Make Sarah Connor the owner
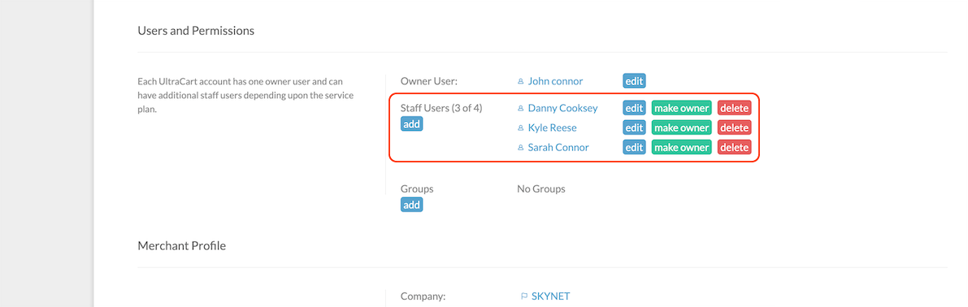968x307 pixels. pyautogui.click(x=682, y=147)
